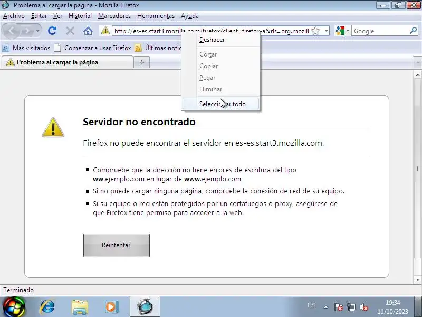Click the 19:34 clock and date
The width and height of the screenshot is (422, 317).
(x=392, y=307)
